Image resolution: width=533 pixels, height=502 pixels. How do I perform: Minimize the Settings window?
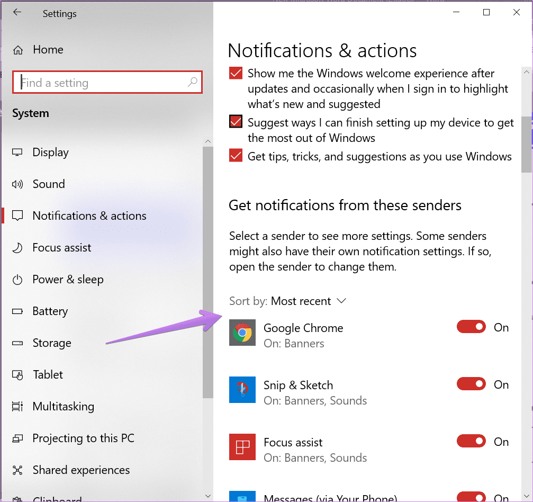[456, 12]
